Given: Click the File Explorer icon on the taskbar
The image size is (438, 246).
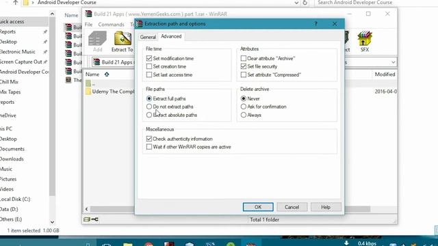Looking at the screenshot, I should (x=128, y=244).
